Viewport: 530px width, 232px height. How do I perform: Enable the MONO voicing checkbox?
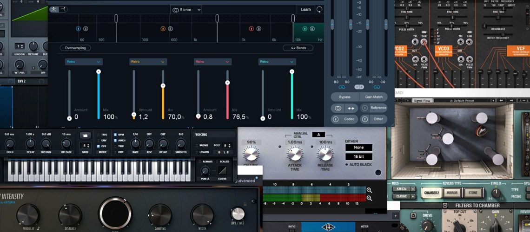[x=197, y=145]
